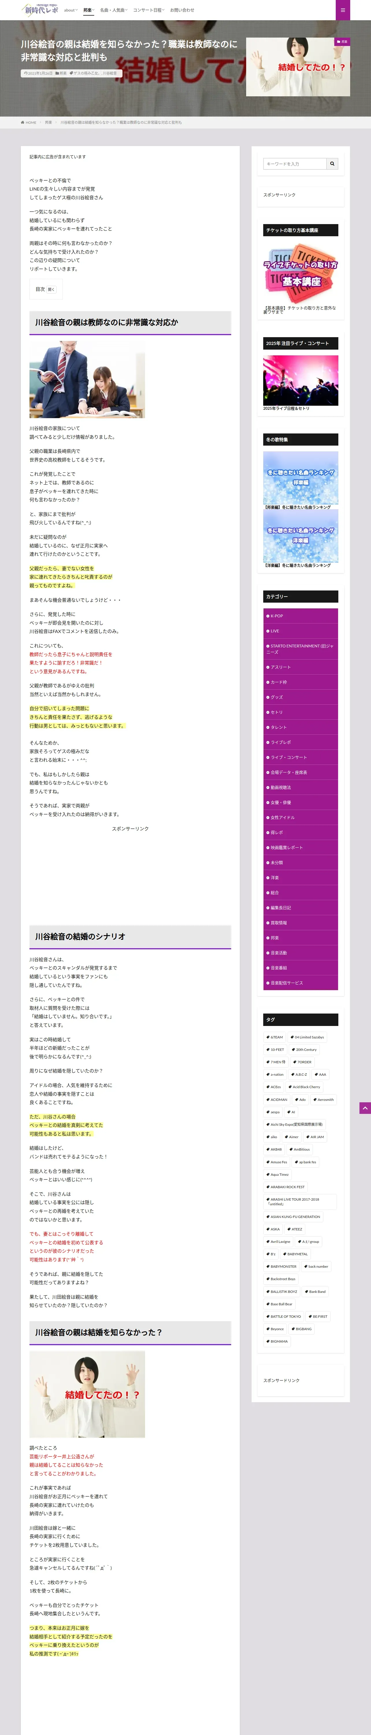Click the search magnifier button

[x=332, y=164]
